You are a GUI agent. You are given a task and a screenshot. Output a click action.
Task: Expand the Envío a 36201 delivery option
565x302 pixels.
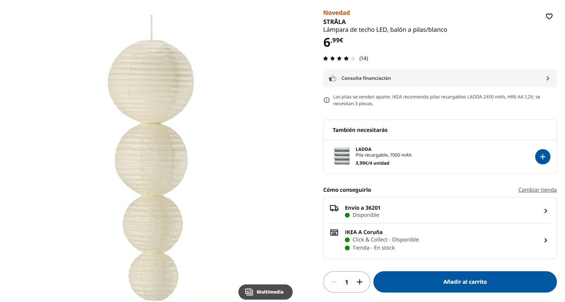pyautogui.click(x=545, y=211)
